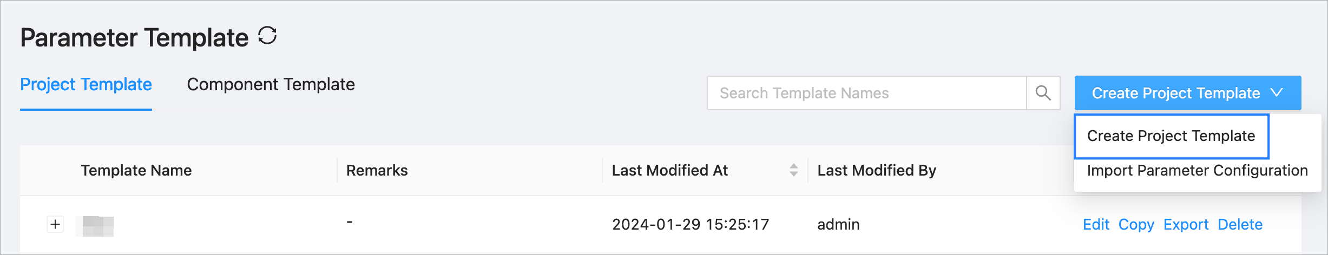This screenshot has height=255, width=1328.
Task: Copy the template in the first row
Action: (1136, 225)
